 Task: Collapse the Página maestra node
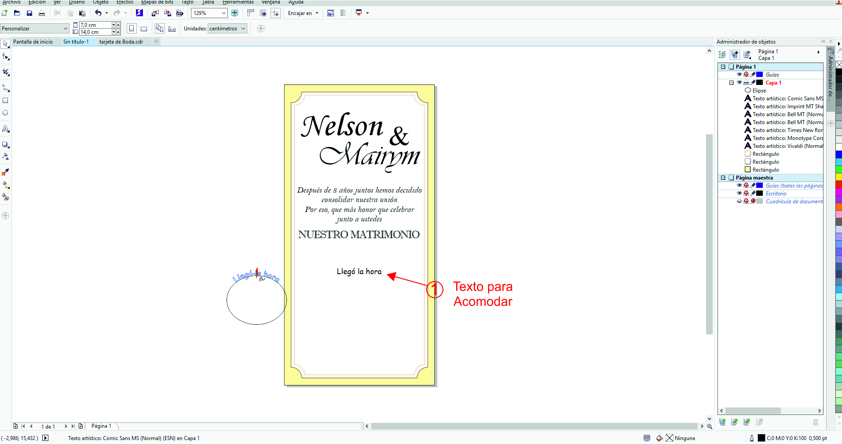723,178
